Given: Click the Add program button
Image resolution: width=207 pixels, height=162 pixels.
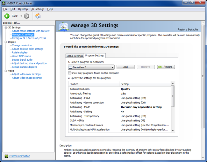Looking at the screenshot, I should (125, 67).
